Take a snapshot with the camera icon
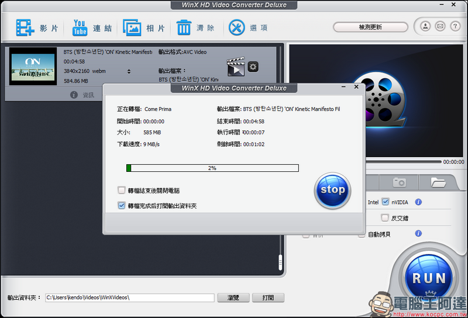 (399, 182)
